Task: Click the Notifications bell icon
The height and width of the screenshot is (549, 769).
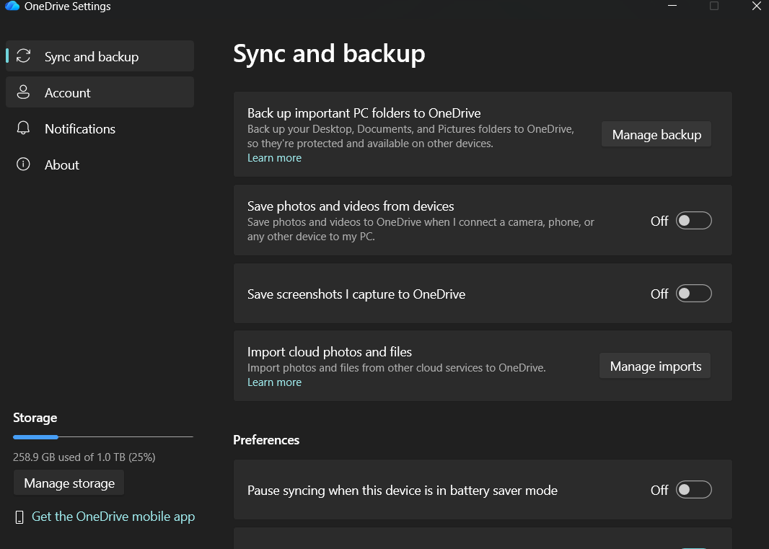Action: point(23,128)
